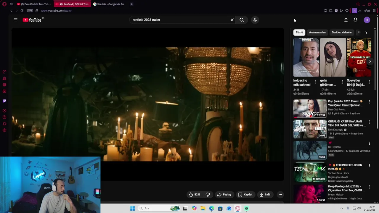Open the Pop Şarkılar 2026 Remix thumbnail
This screenshot has height=213, width=379.
310,109
